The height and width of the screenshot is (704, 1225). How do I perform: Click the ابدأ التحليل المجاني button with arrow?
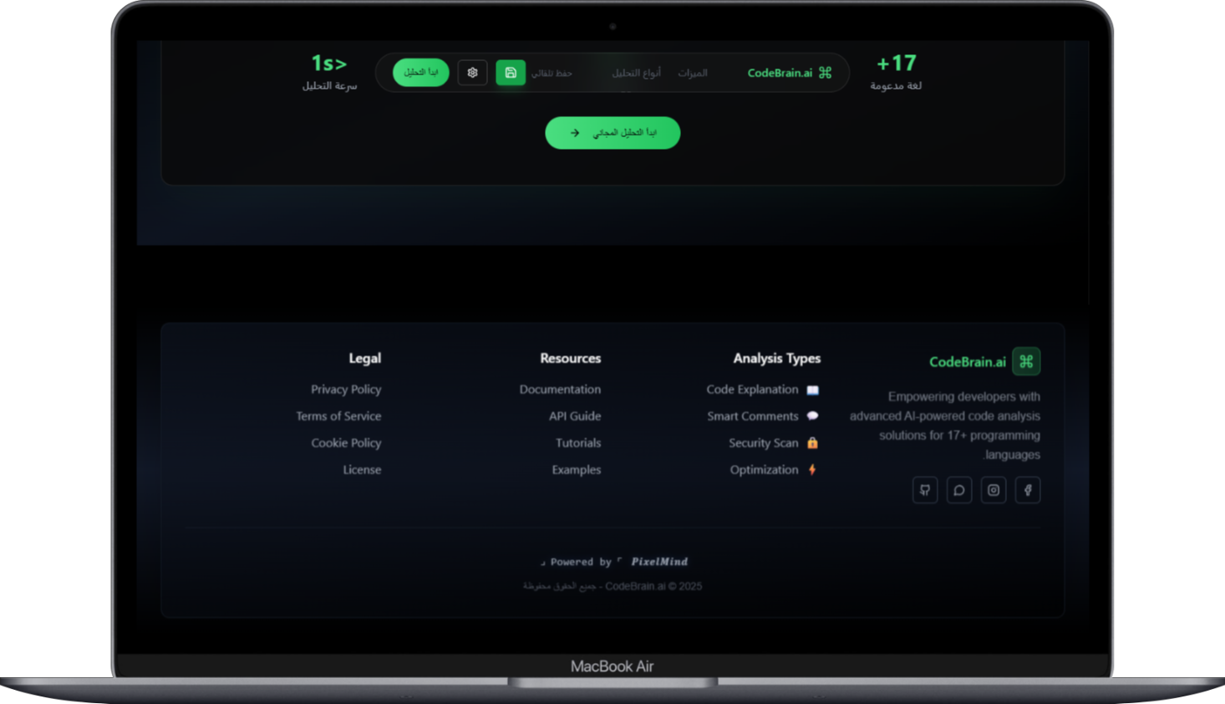[612, 133]
